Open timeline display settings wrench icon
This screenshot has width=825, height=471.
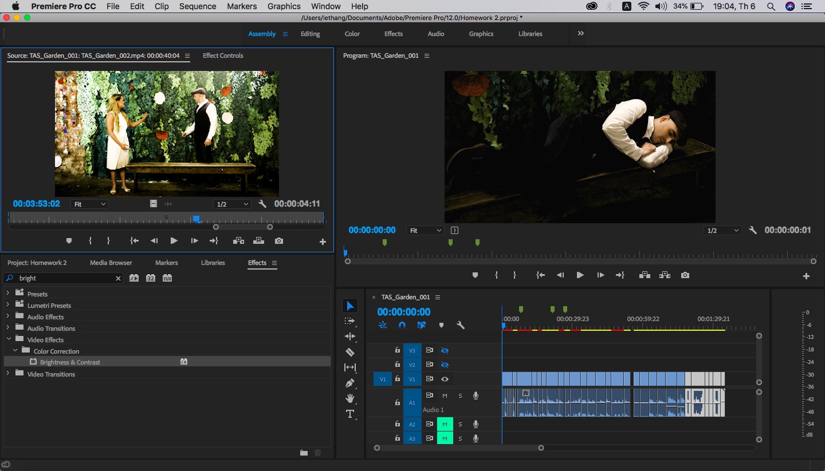click(460, 325)
